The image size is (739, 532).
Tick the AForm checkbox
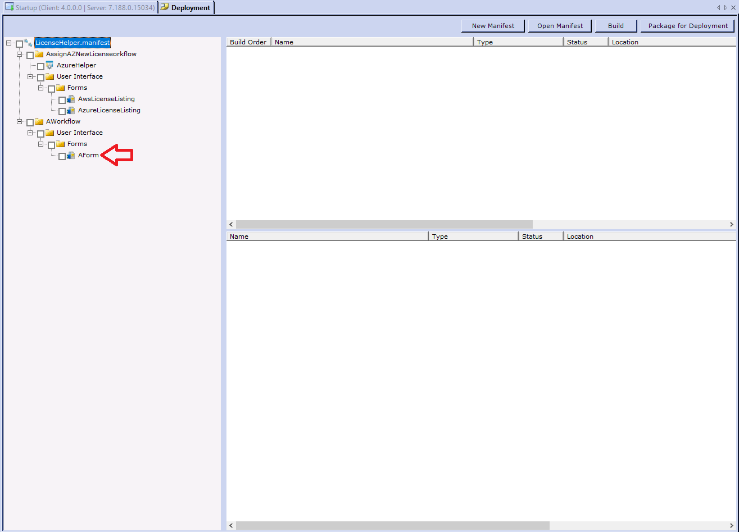pyautogui.click(x=62, y=156)
